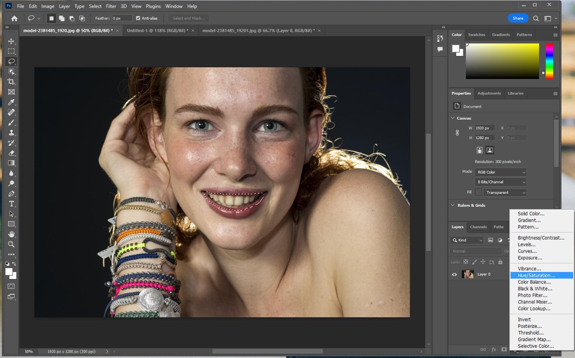
Task: Switch to the Channels tab
Action: pyautogui.click(x=478, y=227)
